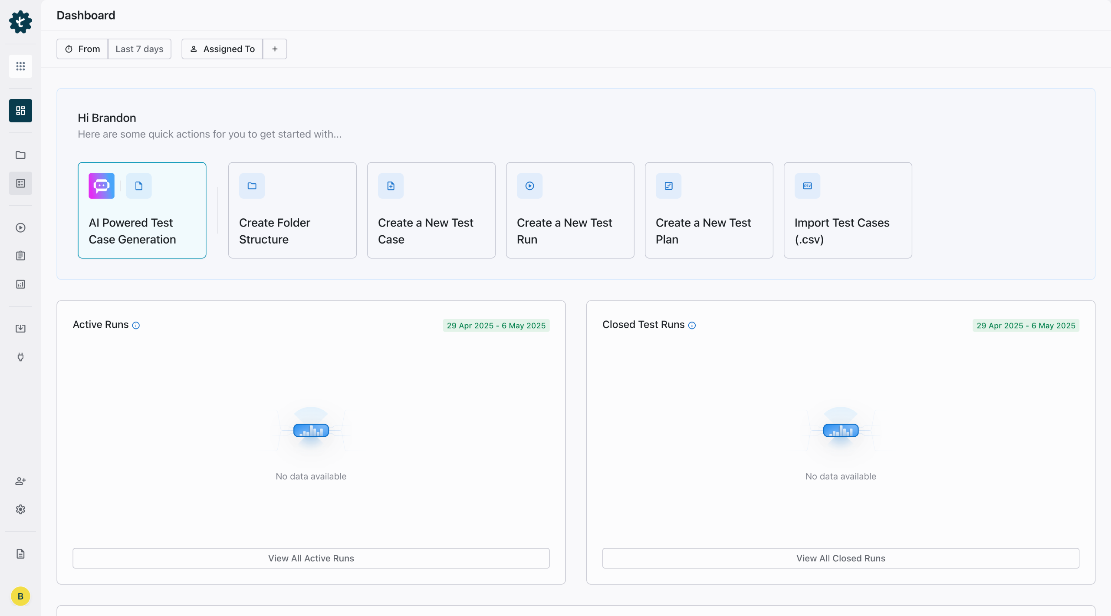Click the plus button to add a filter
This screenshot has width=1111, height=616.
click(275, 49)
